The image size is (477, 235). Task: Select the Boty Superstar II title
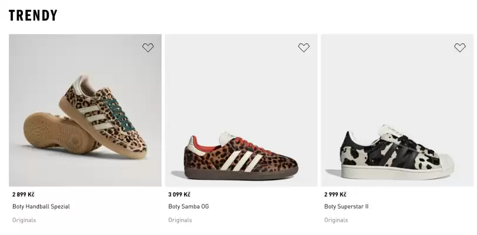tap(346, 207)
